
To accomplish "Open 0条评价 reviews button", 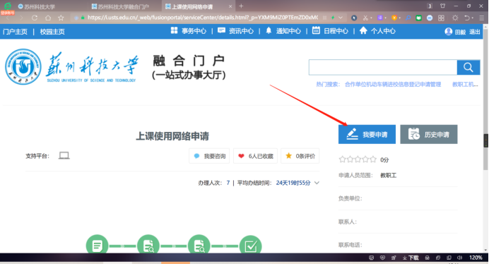I will pyautogui.click(x=300, y=156).
